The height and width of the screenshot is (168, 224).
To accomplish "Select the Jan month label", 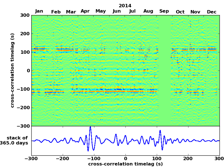I will pyautogui.click(x=39, y=11).
